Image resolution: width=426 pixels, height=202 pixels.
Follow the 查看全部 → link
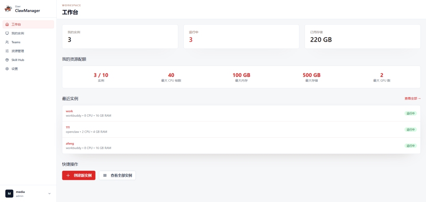(413, 98)
